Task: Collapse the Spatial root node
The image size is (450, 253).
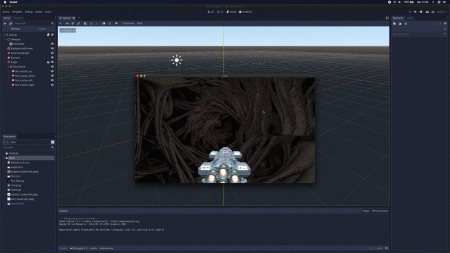Action: (x=4, y=35)
